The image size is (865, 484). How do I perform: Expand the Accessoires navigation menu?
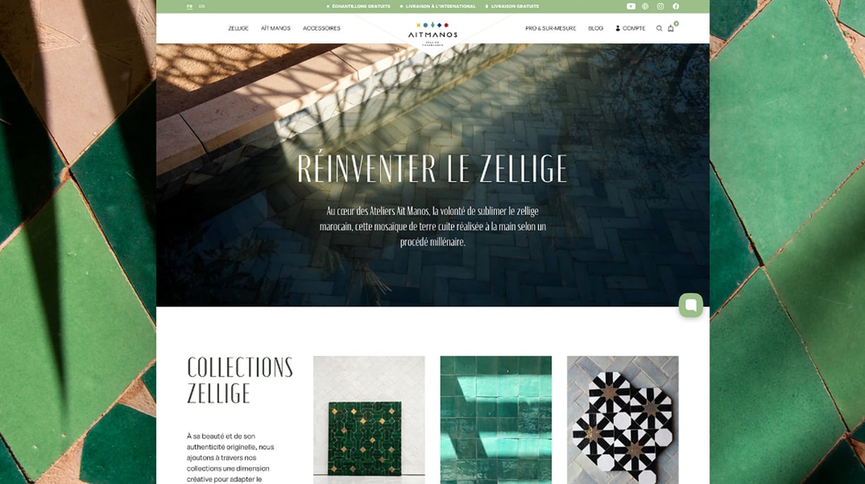(x=322, y=28)
